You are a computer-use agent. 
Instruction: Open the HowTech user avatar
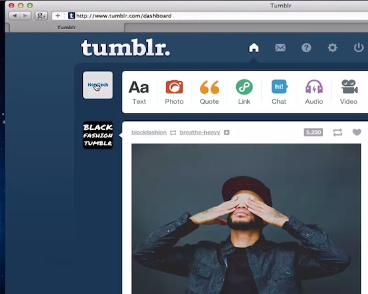(98, 85)
